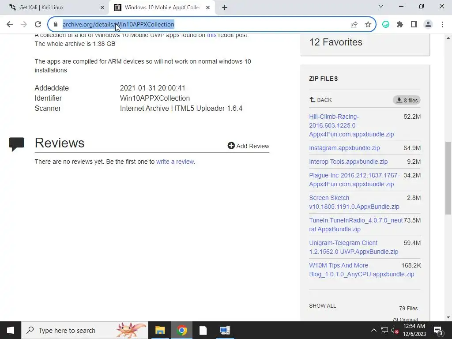Download Screen Sketch AppxBundle zip

click(354, 202)
